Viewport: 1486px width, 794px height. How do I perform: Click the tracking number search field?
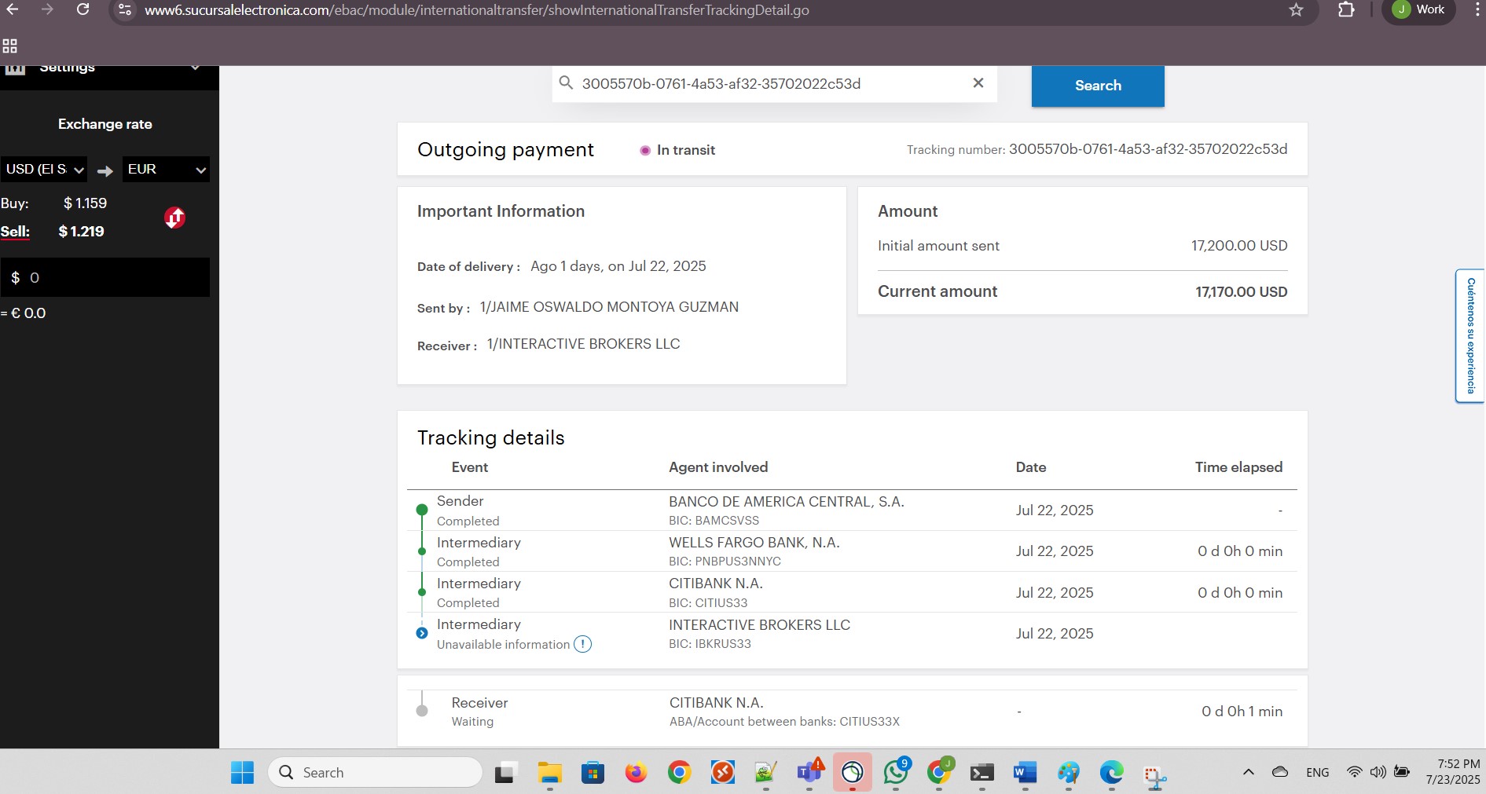[774, 84]
